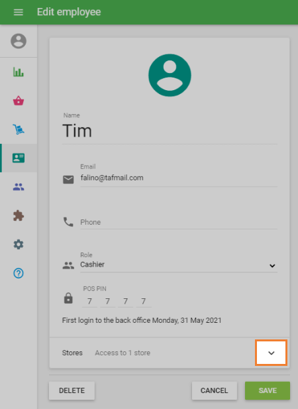The height and width of the screenshot is (409, 298).
Task: Expand the Stores section chevron
Action: point(271,353)
